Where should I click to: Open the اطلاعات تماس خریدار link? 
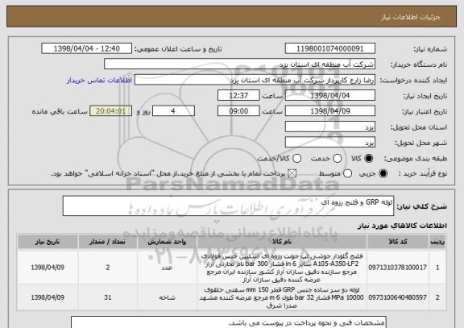99,81
